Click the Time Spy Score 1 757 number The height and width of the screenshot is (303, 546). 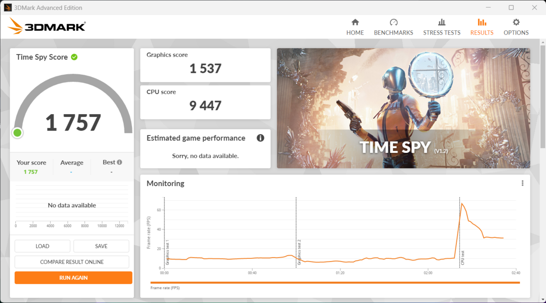point(73,122)
